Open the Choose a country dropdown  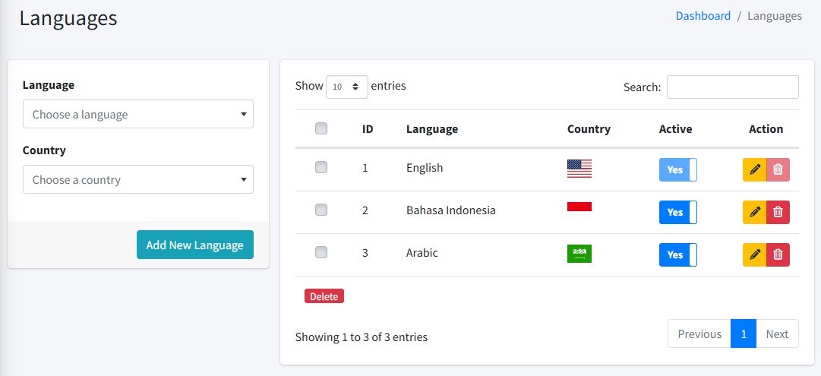coord(138,179)
